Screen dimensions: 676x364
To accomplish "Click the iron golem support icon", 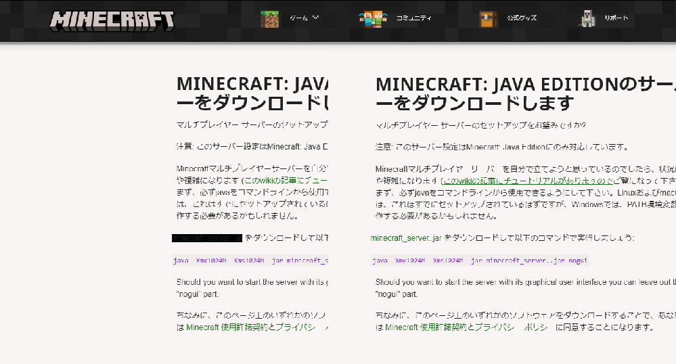I will (587, 18).
